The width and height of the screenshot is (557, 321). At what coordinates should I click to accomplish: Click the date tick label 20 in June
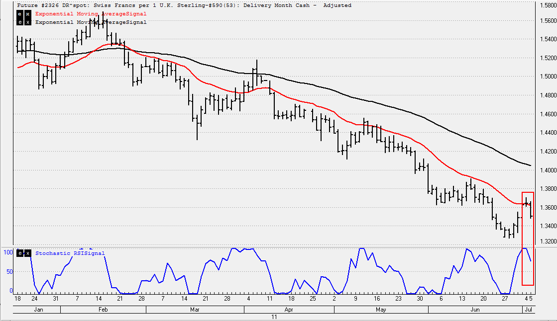pyautogui.click(x=483, y=299)
